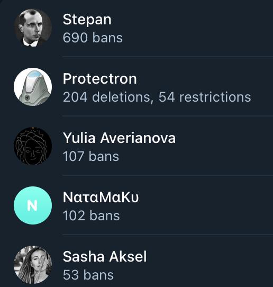
Task: Click the 204 deletions text
Action: [108, 97]
